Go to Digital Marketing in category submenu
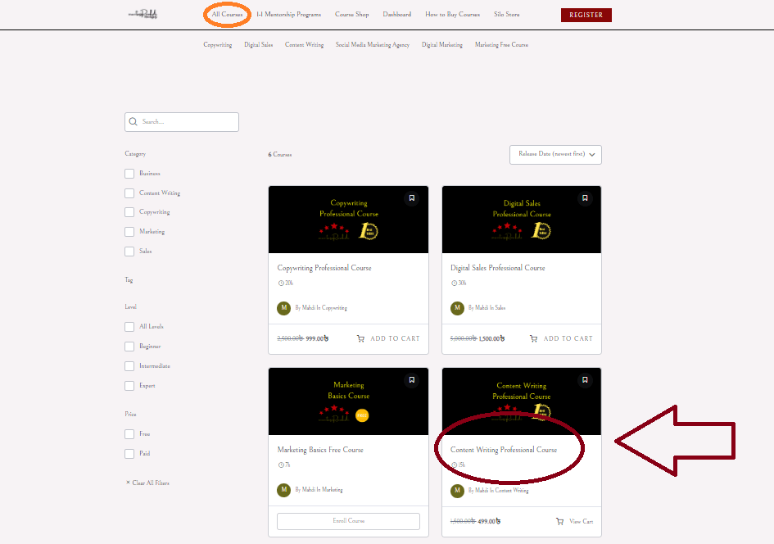Screen dimensions: 774x544 (x=442, y=44)
